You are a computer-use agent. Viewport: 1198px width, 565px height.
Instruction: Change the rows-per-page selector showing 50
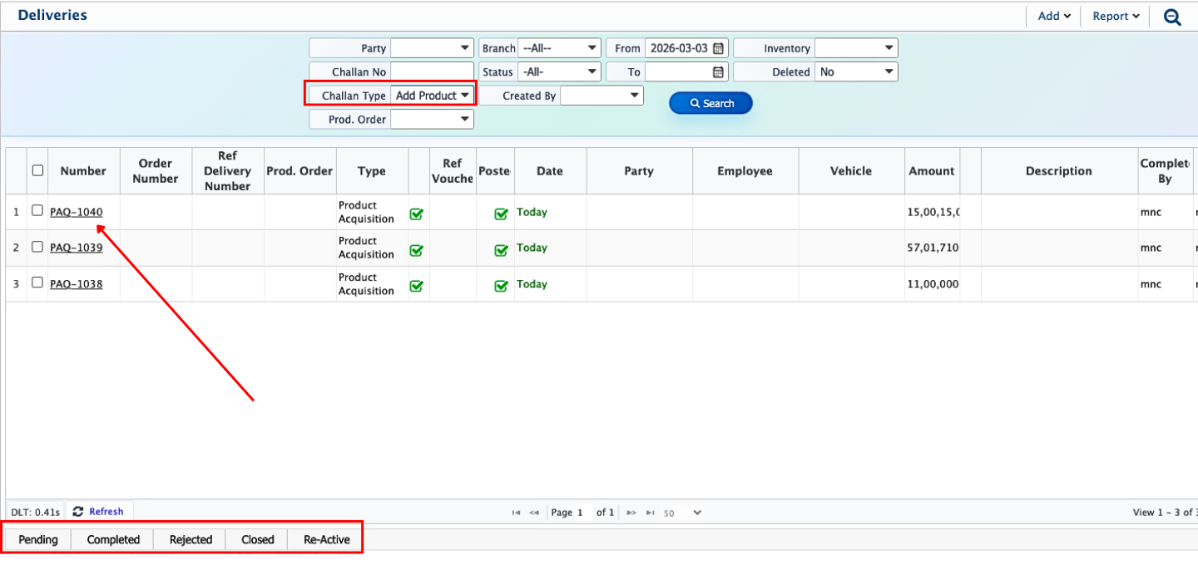point(682,513)
